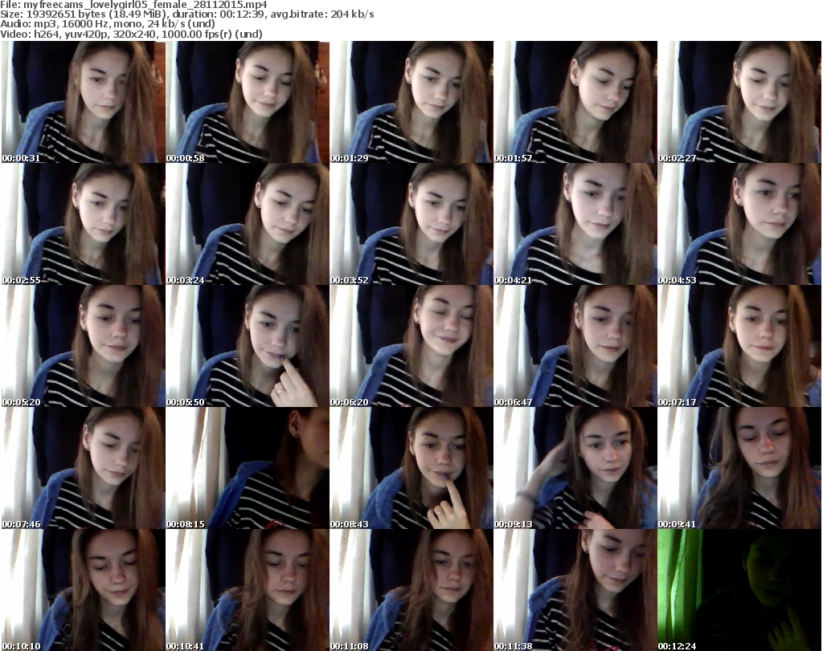This screenshot has width=823, height=651.
Task: Pick the frame marked 00:02:27
Action: coord(739,102)
